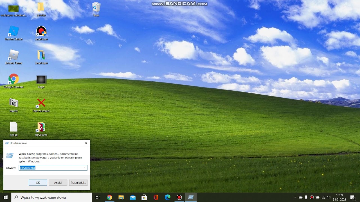Select the słówka folder on the desktop
The width and height of the screenshot is (360, 202).
(41, 10)
